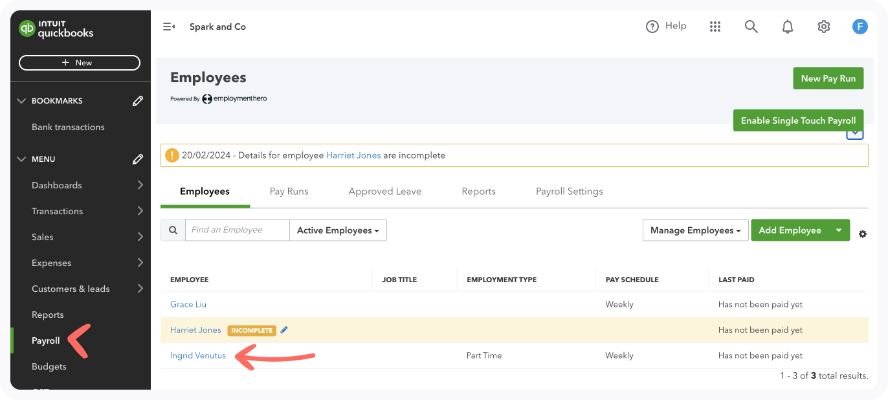This screenshot has width=888, height=400.
Task: Open Ingrid Venutus employee profile
Action: click(x=197, y=355)
